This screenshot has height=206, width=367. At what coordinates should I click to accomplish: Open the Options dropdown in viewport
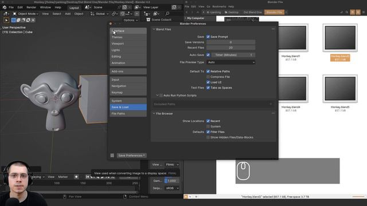[x=131, y=20]
